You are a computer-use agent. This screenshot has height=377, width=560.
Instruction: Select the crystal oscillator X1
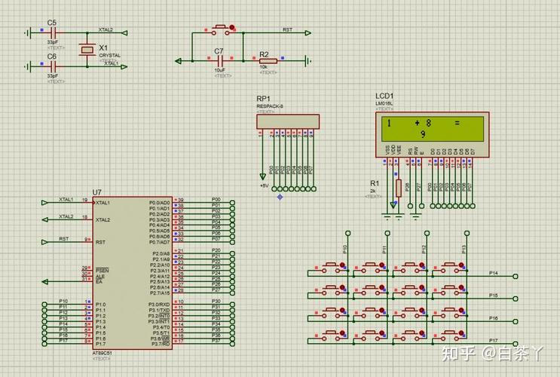(87, 51)
